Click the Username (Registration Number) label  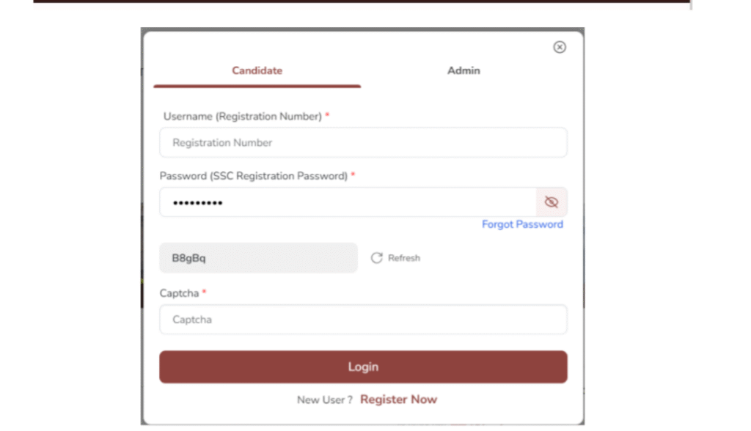pos(242,117)
